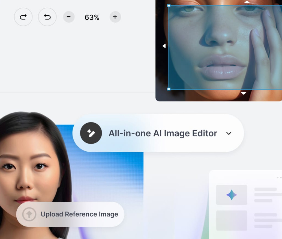
Task: Click inside the blue crop selection area
Action: click(x=218, y=49)
